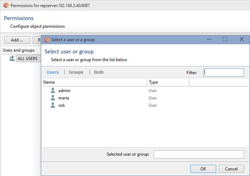Viewport: 250px width, 176px height.
Task: Sort list by Type column header
Action: pos(168,82)
